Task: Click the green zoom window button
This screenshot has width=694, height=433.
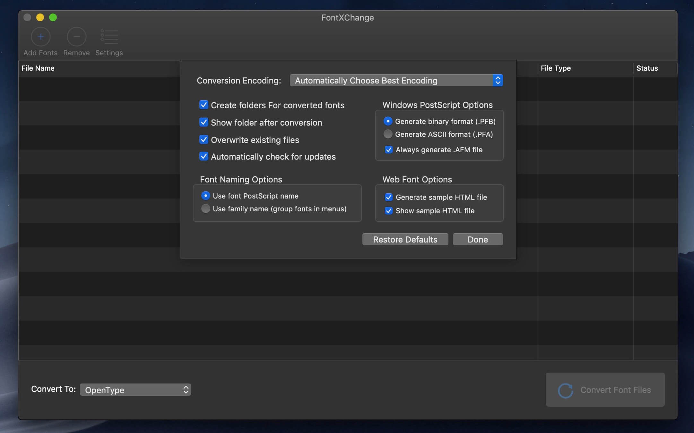Action: (53, 17)
